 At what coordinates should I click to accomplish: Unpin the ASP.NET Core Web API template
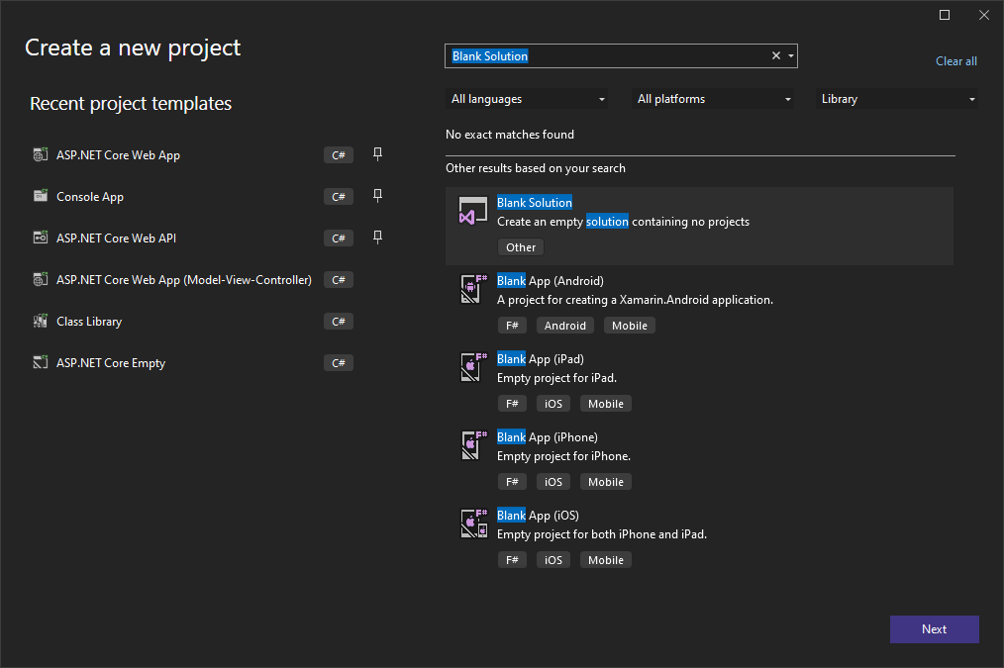point(378,238)
